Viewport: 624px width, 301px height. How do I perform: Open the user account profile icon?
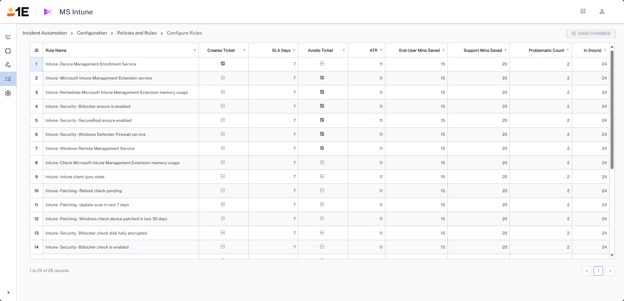602,11
